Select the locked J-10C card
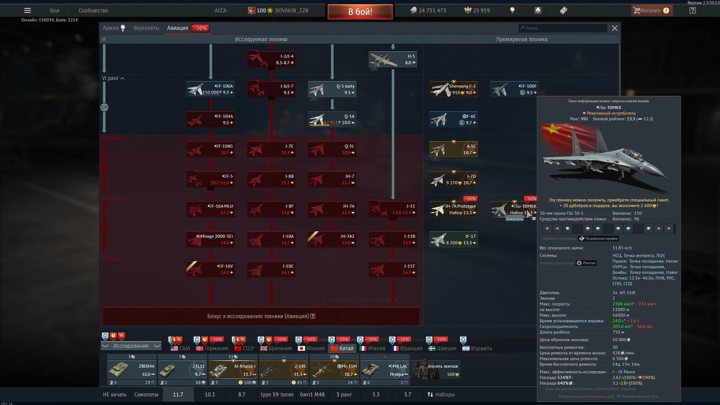 [271, 270]
